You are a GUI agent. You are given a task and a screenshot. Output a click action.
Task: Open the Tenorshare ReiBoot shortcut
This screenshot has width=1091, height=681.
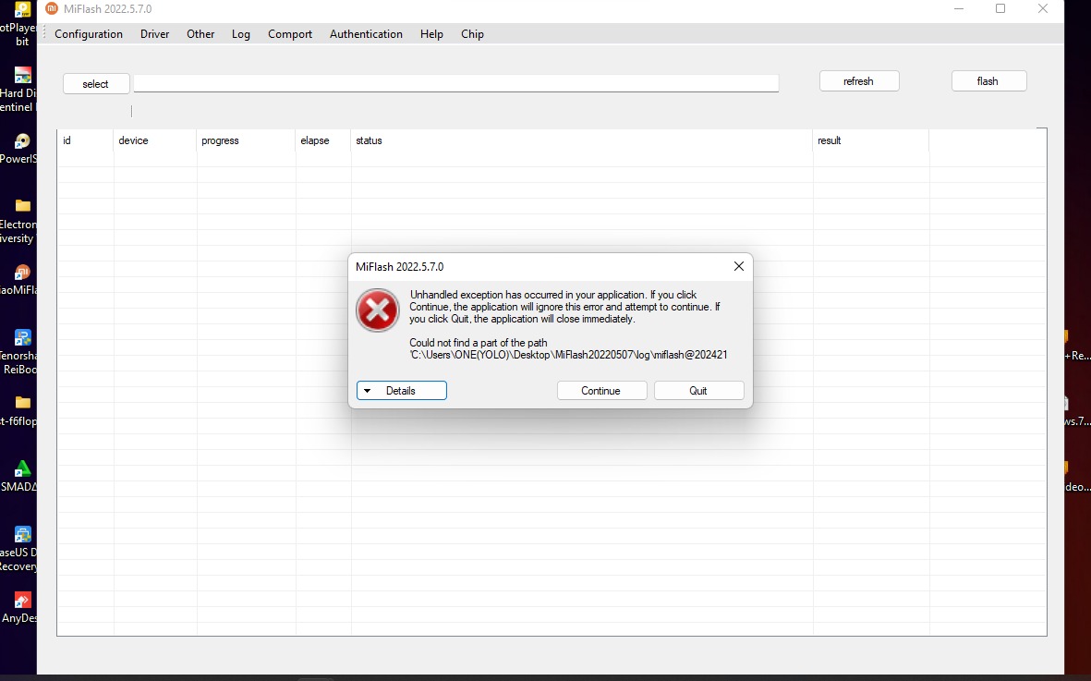22,337
